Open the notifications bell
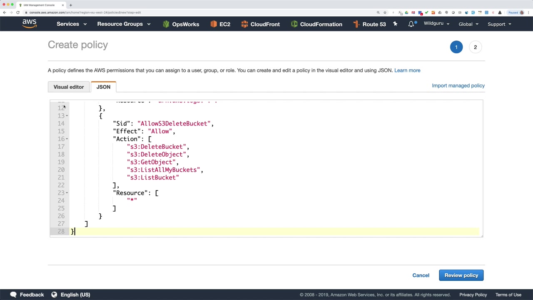The height and width of the screenshot is (300, 533). tap(411, 24)
